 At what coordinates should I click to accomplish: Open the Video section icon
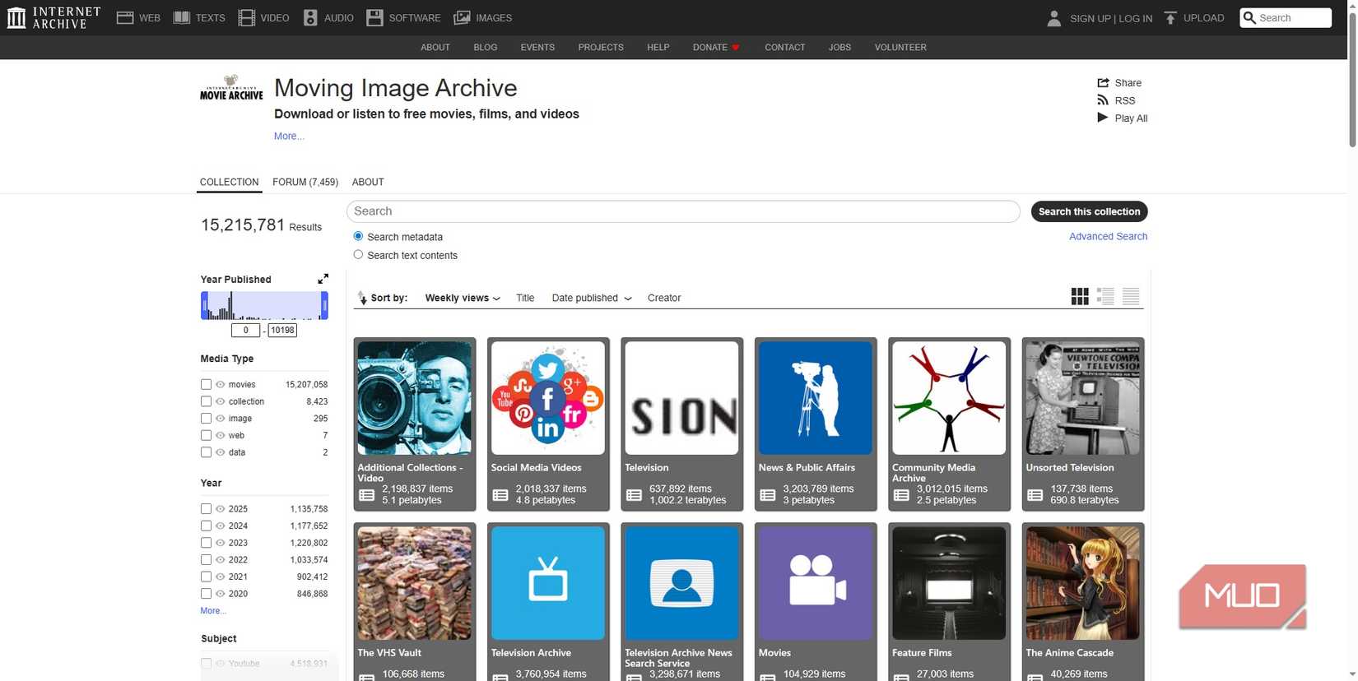tap(246, 17)
